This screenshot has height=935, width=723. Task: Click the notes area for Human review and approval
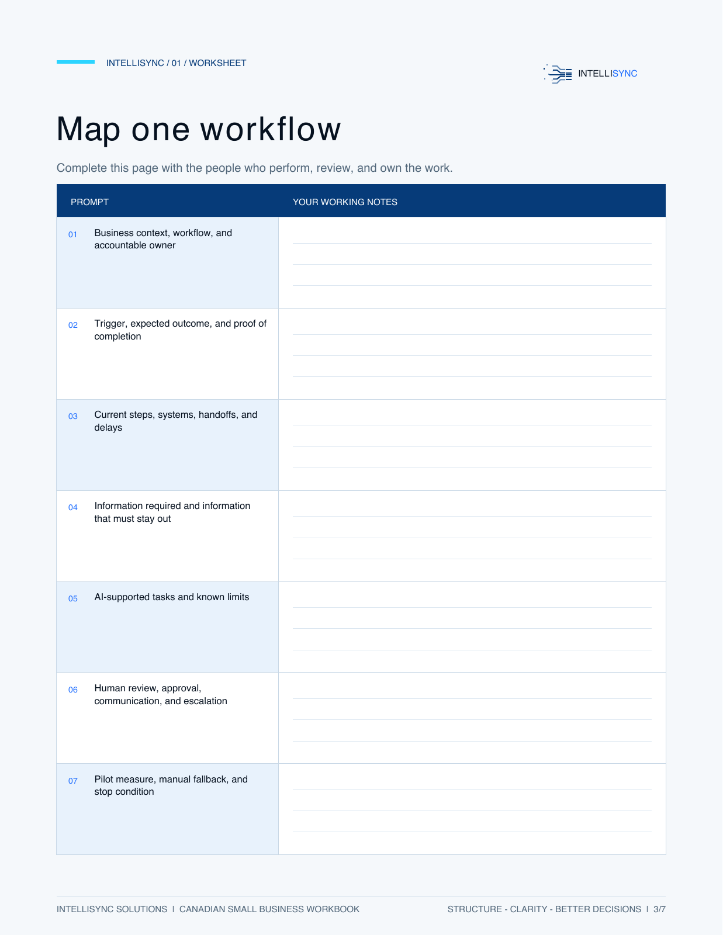tap(472, 718)
